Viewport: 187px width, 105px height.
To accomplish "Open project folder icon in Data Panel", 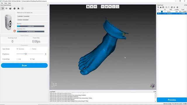I will tap(161, 7).
